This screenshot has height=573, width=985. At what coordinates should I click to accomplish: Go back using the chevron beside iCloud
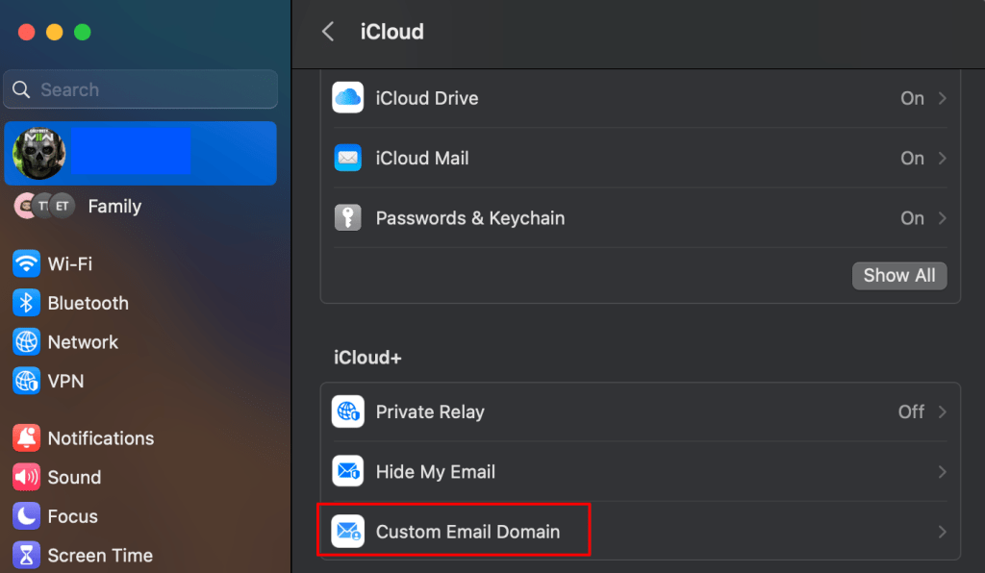pos(328,32)
